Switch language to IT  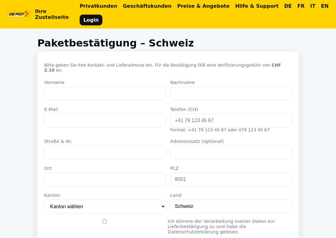point(313,6)
